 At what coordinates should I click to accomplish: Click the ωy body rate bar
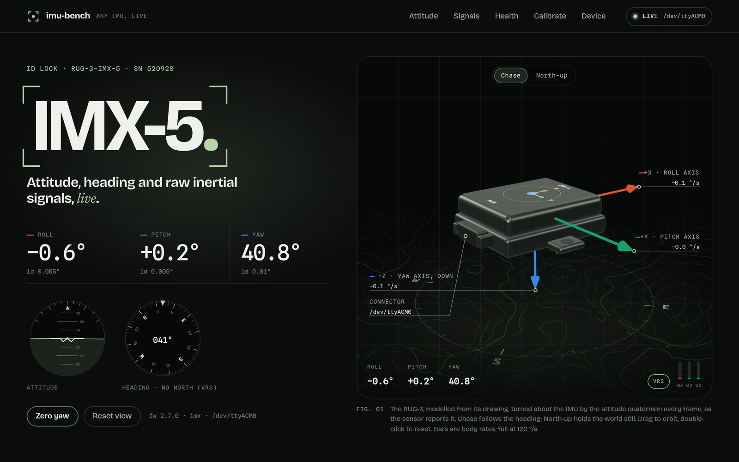(x=689, y=371)
